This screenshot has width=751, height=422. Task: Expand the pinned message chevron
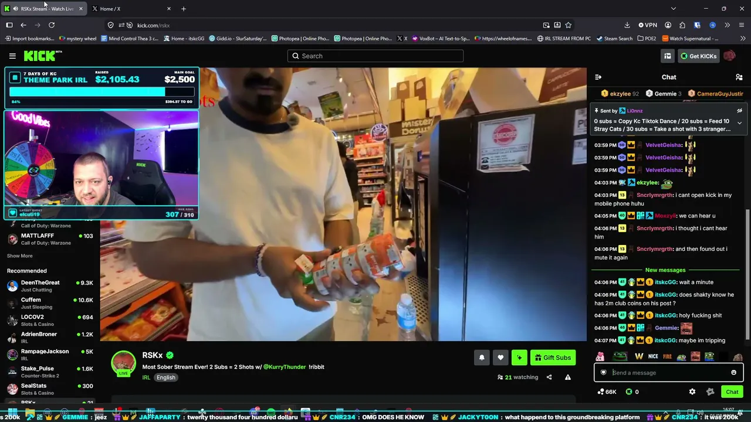[739, 123]
